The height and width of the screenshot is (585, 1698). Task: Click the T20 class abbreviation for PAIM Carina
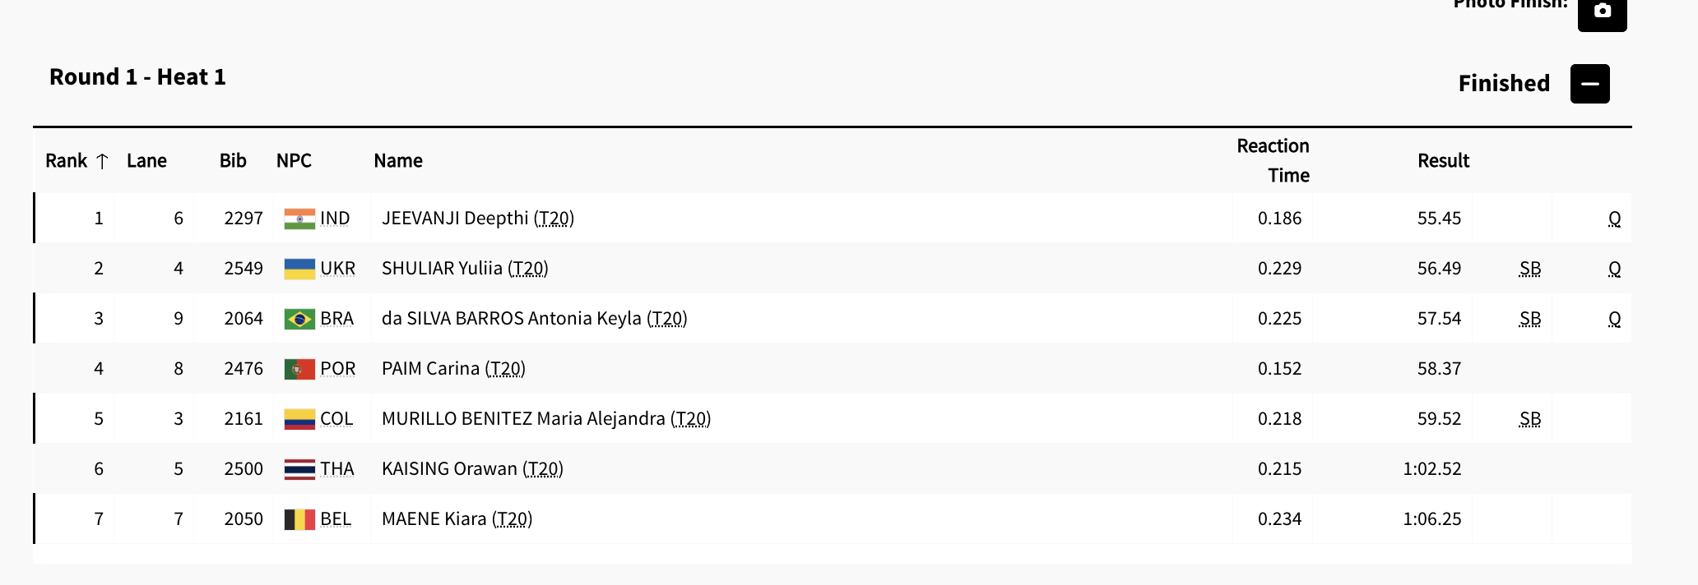coord(505,369)
